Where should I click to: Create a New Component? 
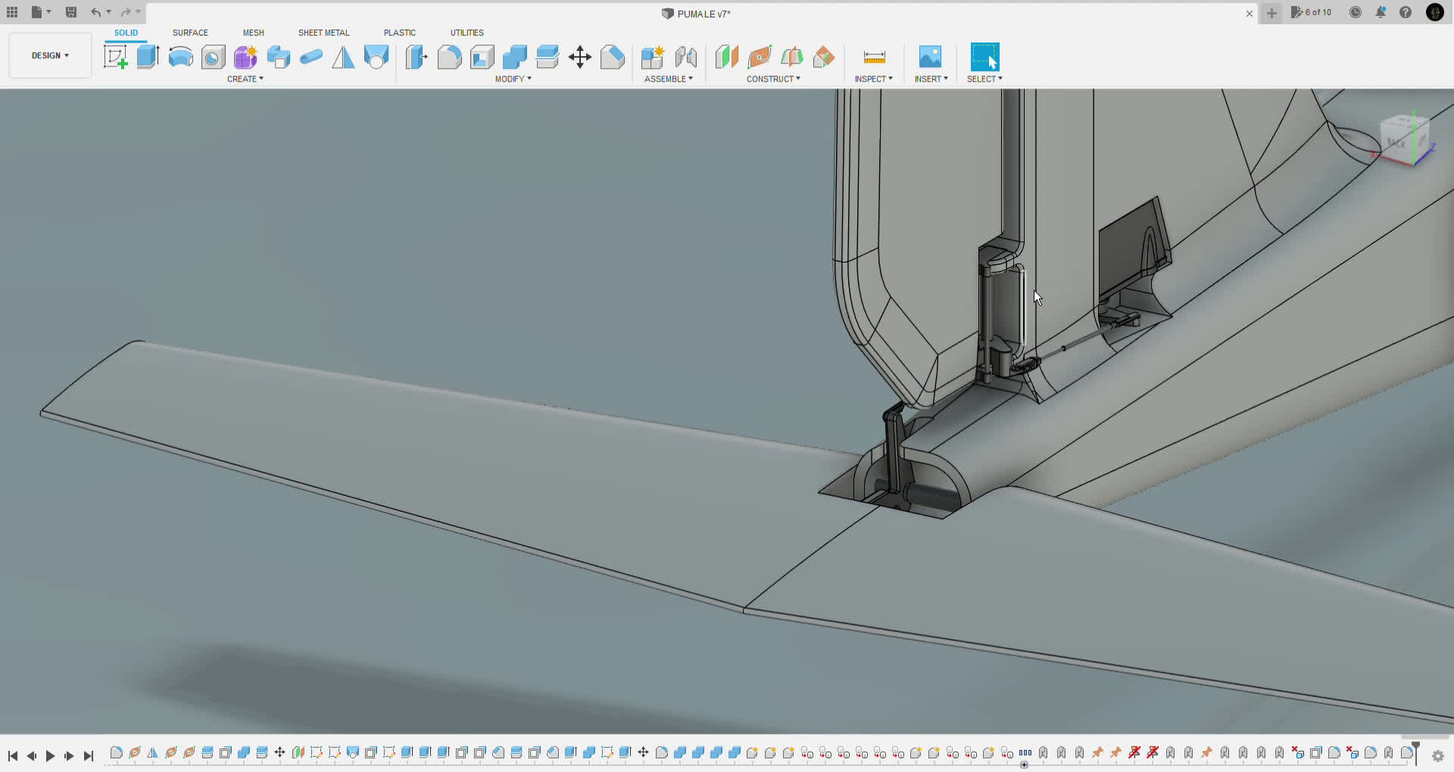[653, 57]
